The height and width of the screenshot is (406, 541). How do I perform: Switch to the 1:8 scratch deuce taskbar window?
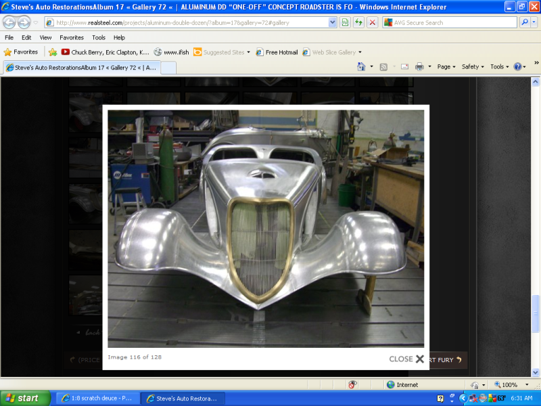(x=97, y=399)
